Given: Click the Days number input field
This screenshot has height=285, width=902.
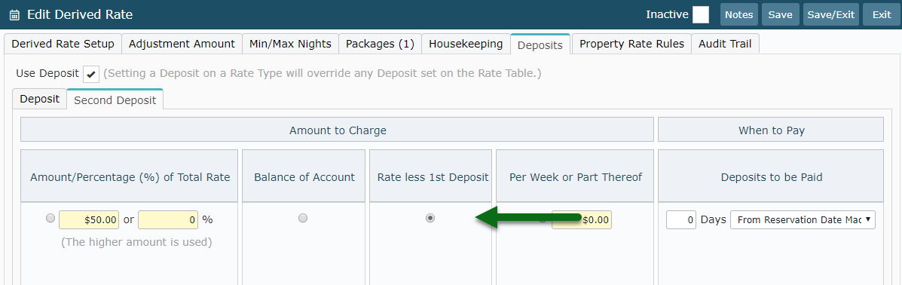Looking at the screenshot, I should [x=681, y=219].
